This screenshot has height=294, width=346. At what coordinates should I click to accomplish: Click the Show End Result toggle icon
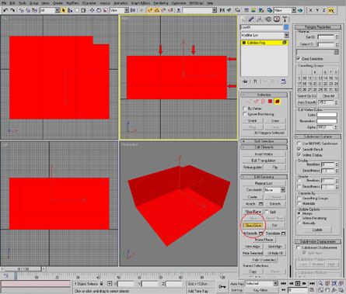(x=255, y=81)
